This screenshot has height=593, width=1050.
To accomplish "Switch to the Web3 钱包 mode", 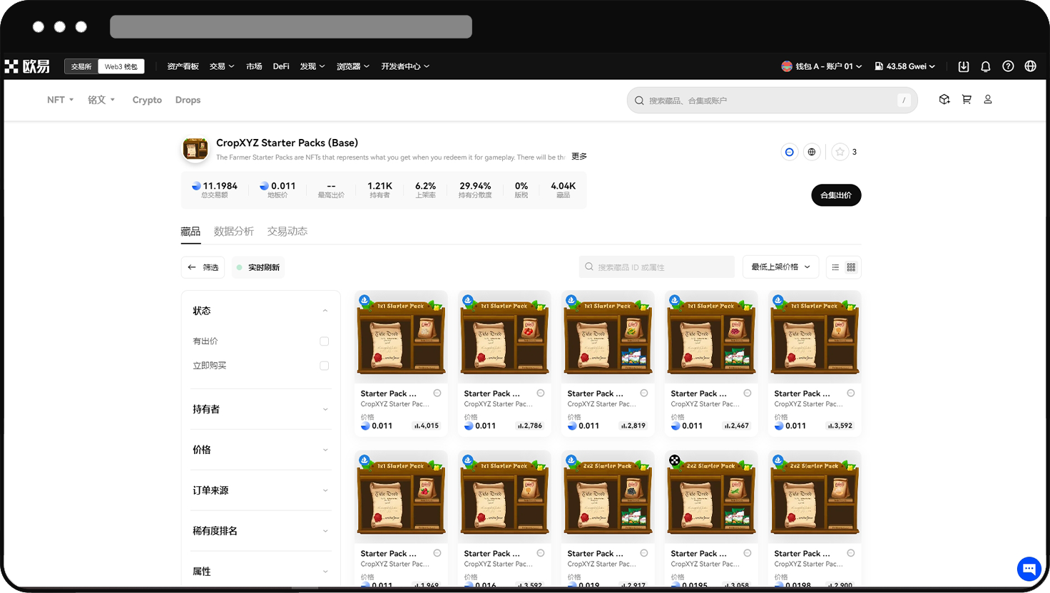I will (121, 66).
